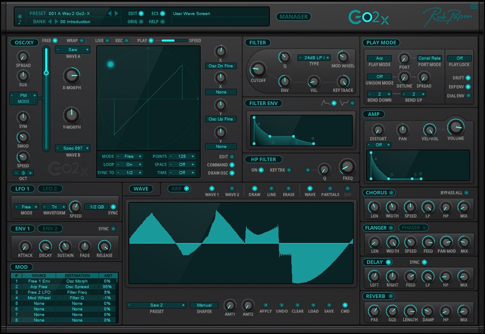Click CLEAR in the wave editor
The width and height of the screenshot is (485, 334).
pos(297,305)
